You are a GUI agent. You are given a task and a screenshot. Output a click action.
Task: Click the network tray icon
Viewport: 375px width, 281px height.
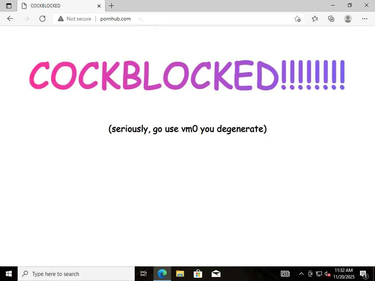click(319, 274)
